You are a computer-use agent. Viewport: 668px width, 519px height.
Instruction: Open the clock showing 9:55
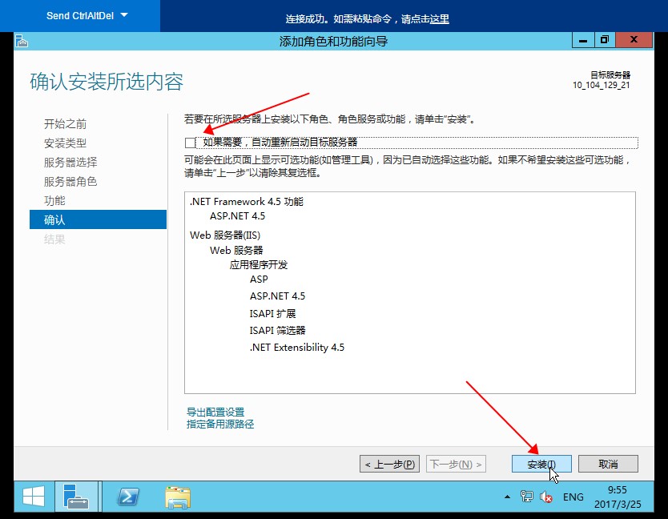click(x=618, y=489)
